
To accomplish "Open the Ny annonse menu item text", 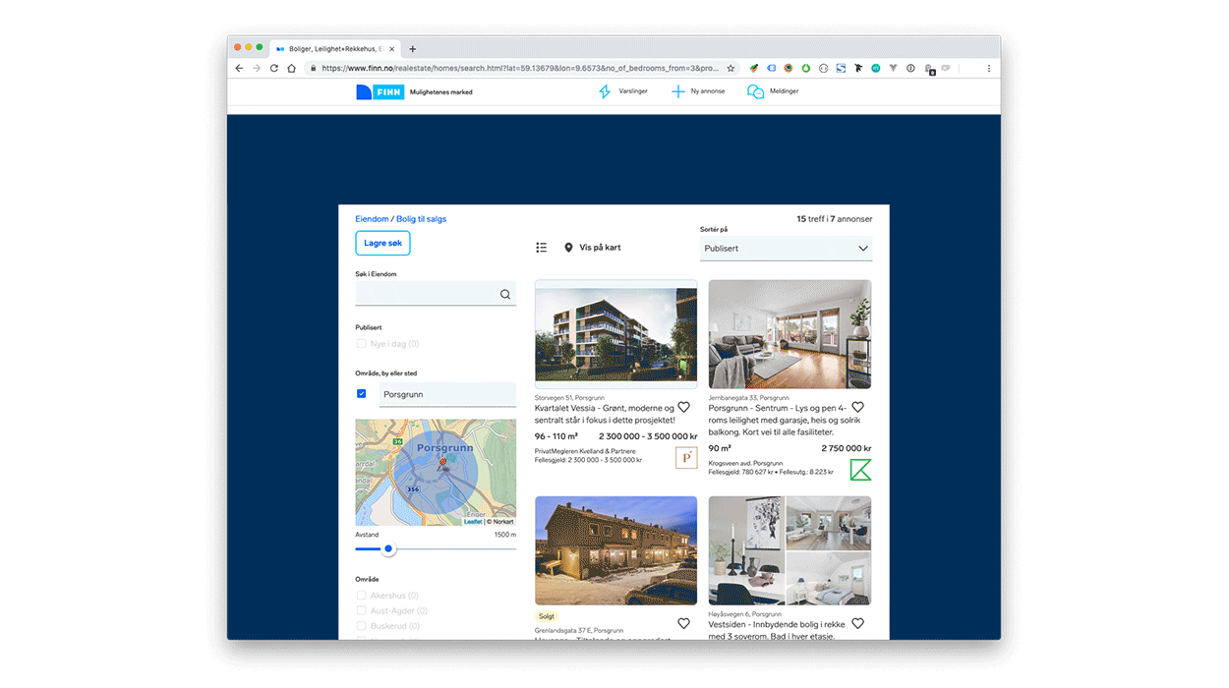I will (708, 91).
